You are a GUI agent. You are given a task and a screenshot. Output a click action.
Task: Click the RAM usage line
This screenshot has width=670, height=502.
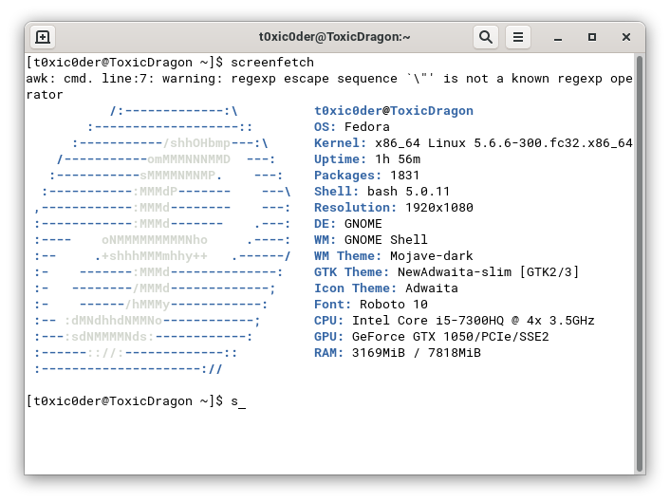coord(397,353)
